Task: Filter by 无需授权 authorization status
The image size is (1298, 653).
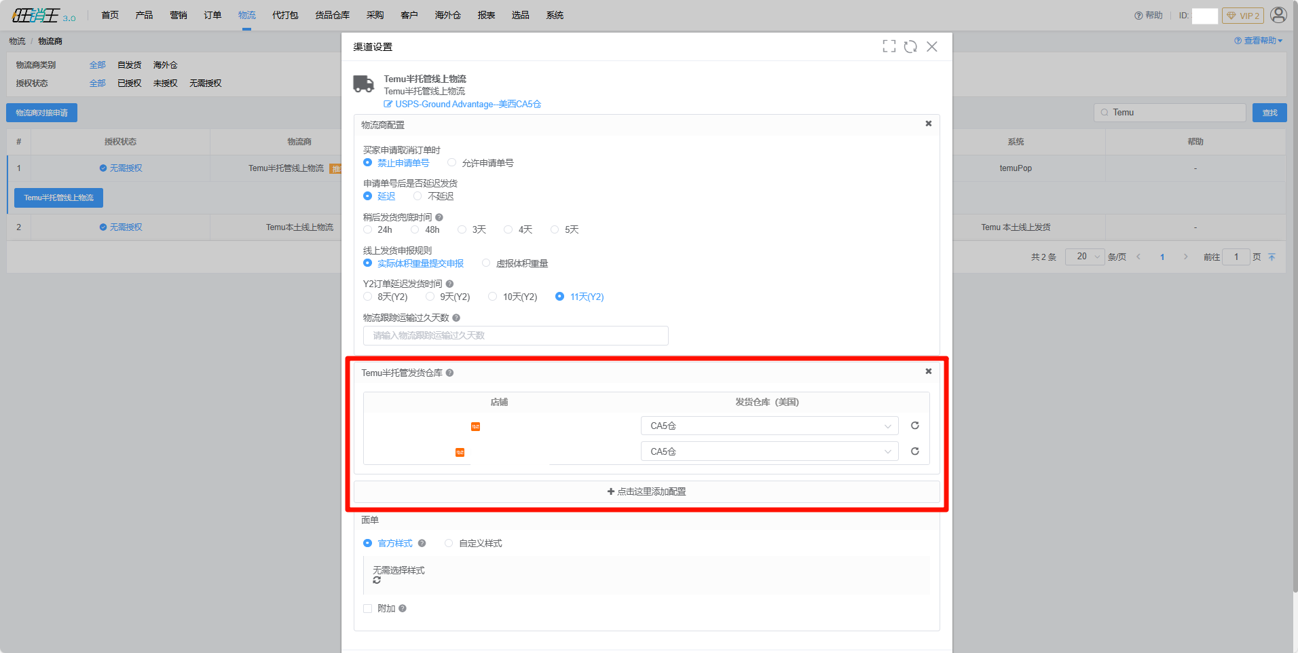Action: point(206,83)
